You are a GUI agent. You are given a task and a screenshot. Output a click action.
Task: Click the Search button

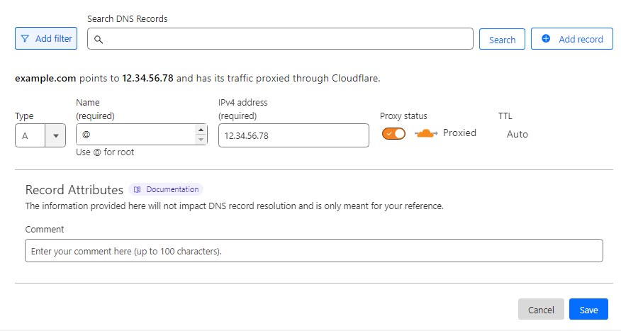tap(502, 39)
